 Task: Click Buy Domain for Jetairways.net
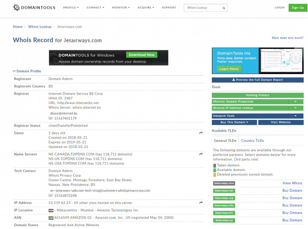point(292,191)
